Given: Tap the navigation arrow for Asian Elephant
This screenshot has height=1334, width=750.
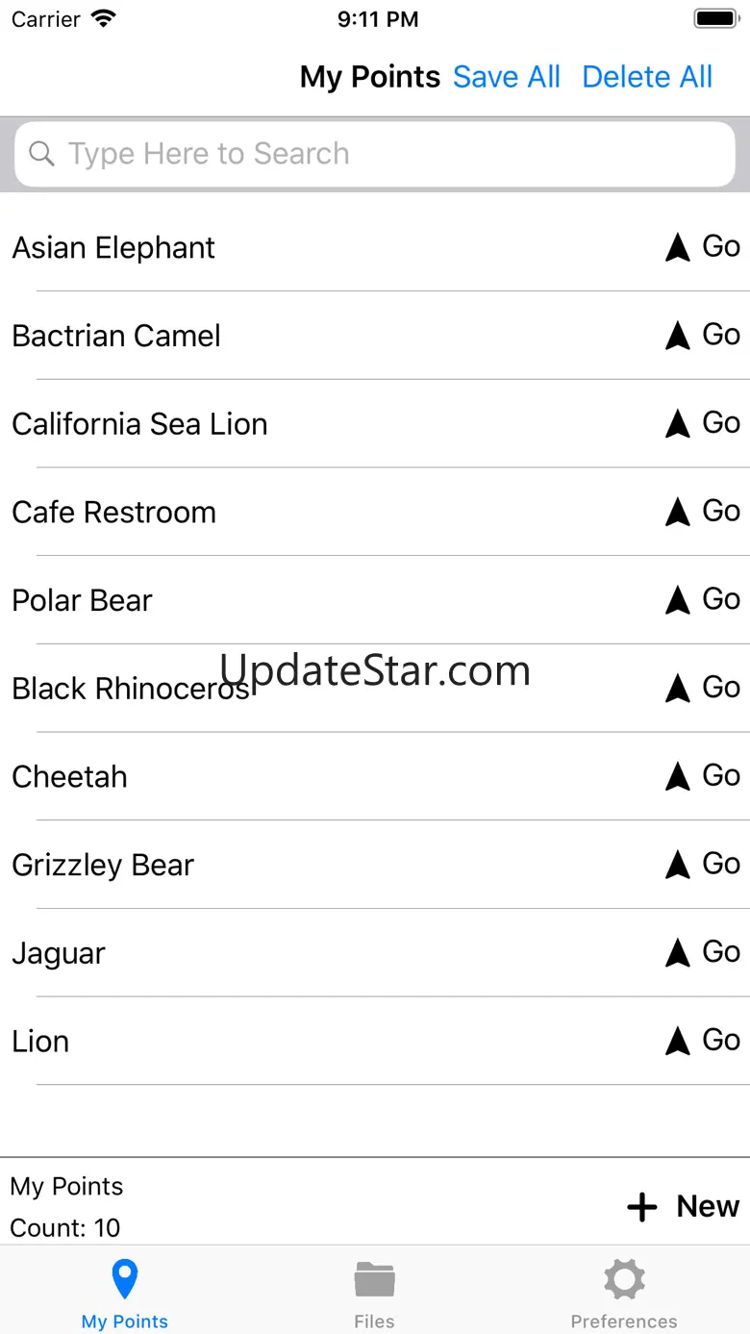Looking at the screenshot, I should [678, 247].
